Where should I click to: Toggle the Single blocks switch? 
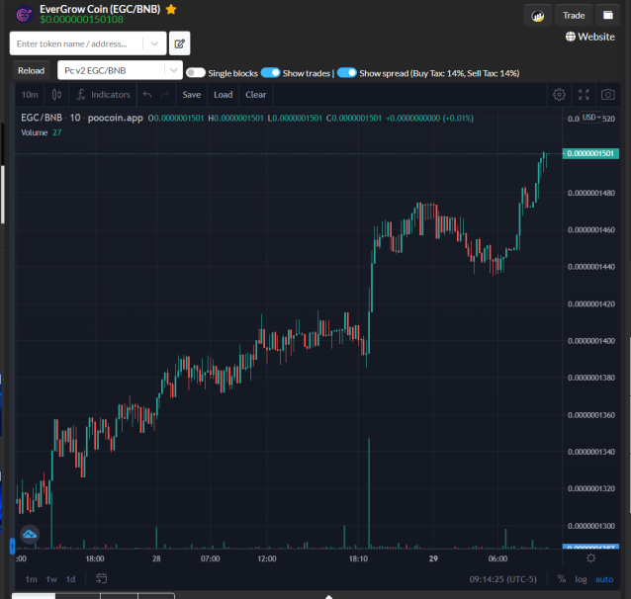point(196,73)
